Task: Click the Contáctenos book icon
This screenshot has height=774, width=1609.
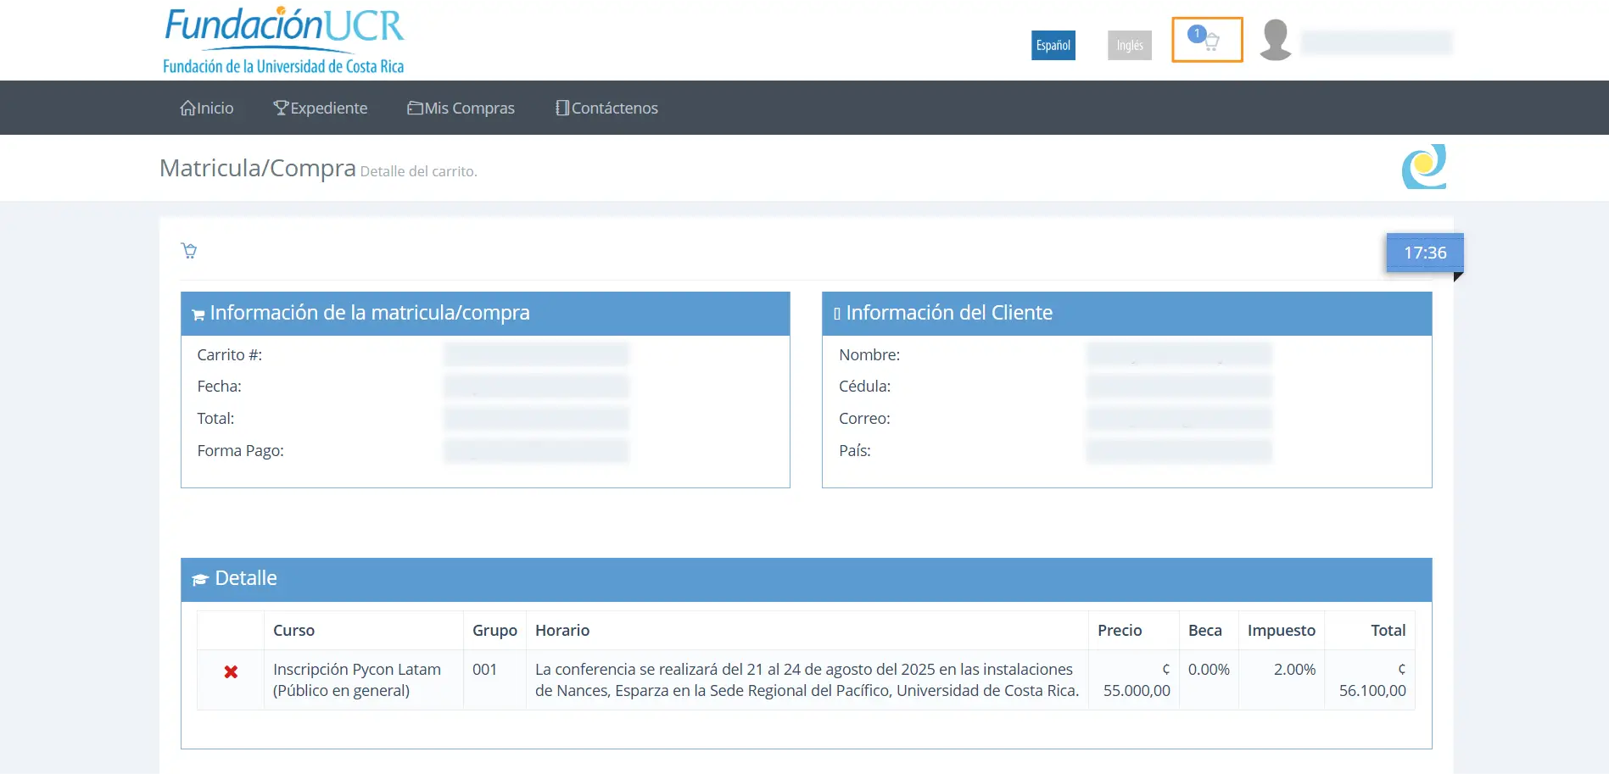Action: pos(562,108)
